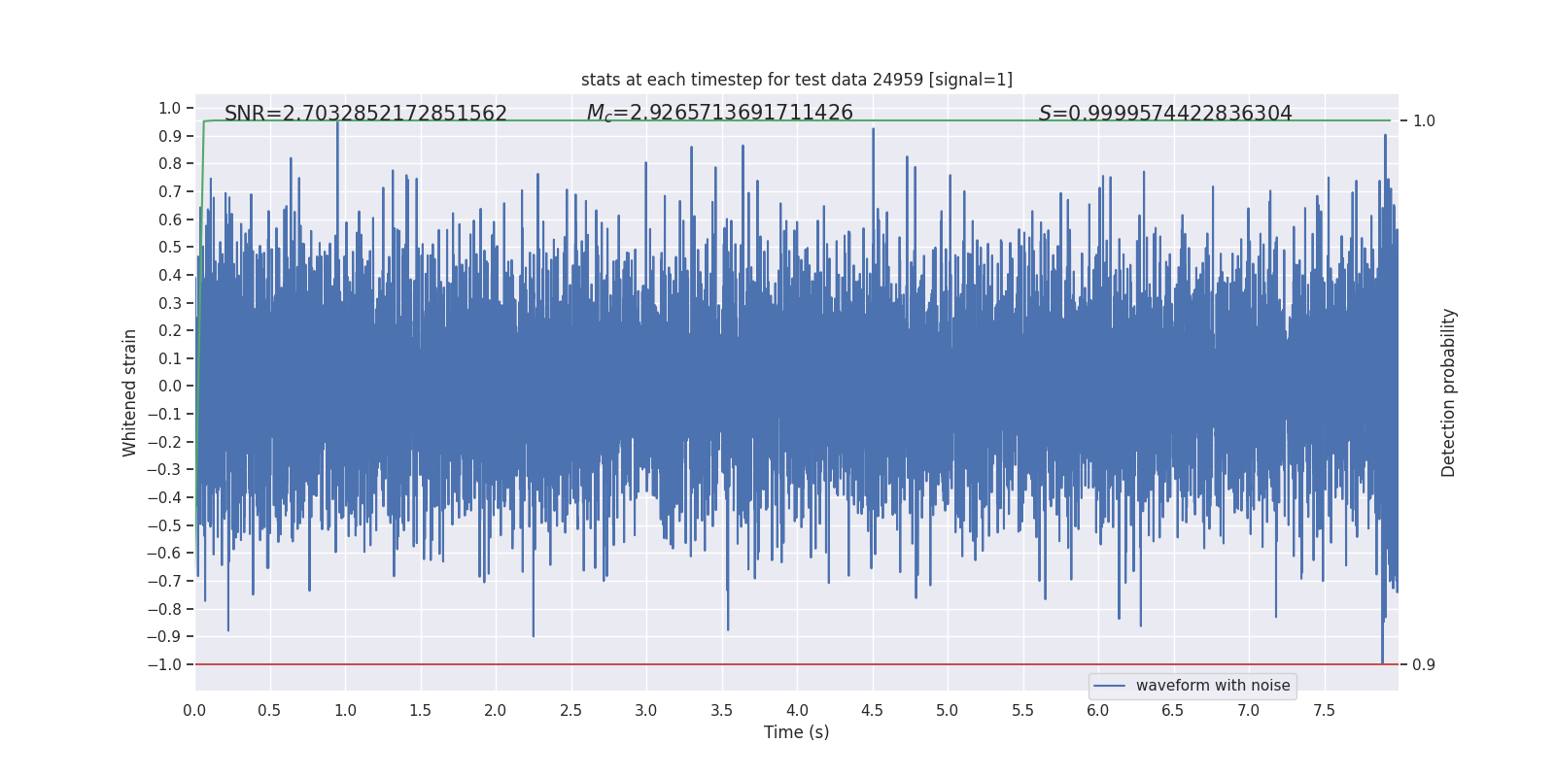Click the Whitened strain tick label −0.6
The height and width of the screenshot is (777, 1555).
tap(164, 553)
